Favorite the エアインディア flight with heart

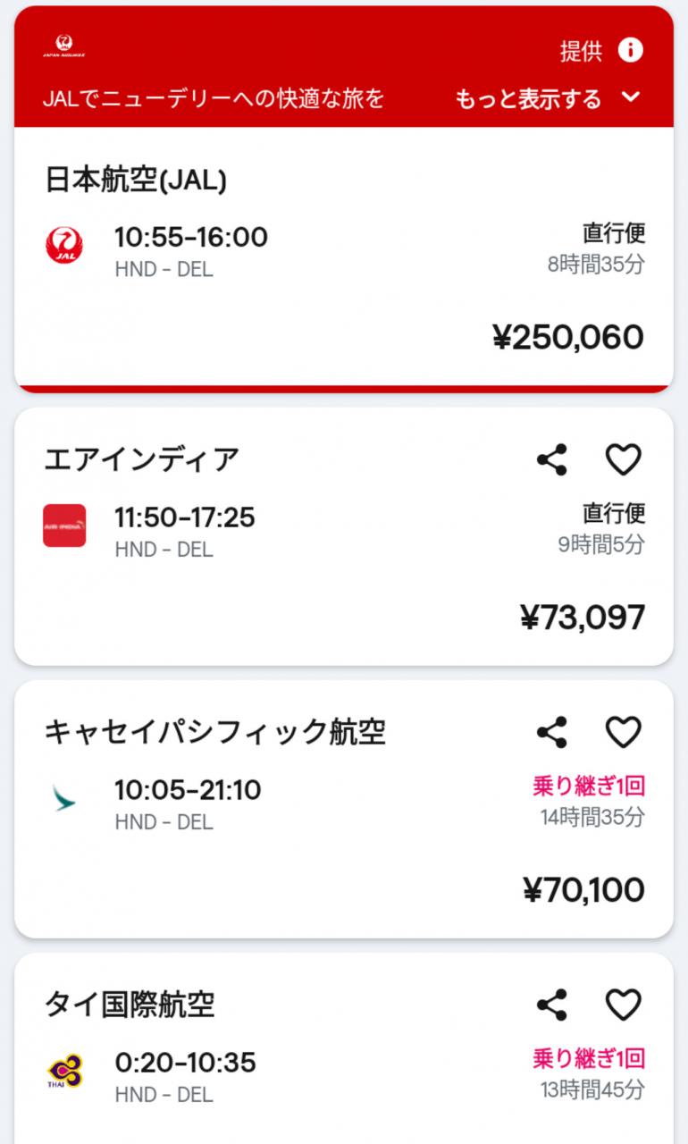[x=624, y=460]
